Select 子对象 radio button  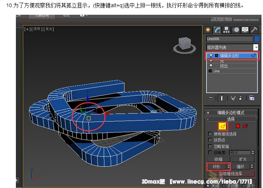224,185
